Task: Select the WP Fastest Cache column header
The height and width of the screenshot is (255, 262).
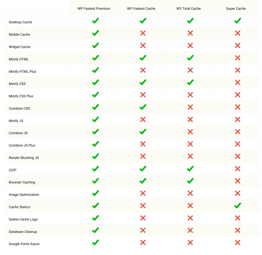Action: pyautogui.click(x=141, y=8)
